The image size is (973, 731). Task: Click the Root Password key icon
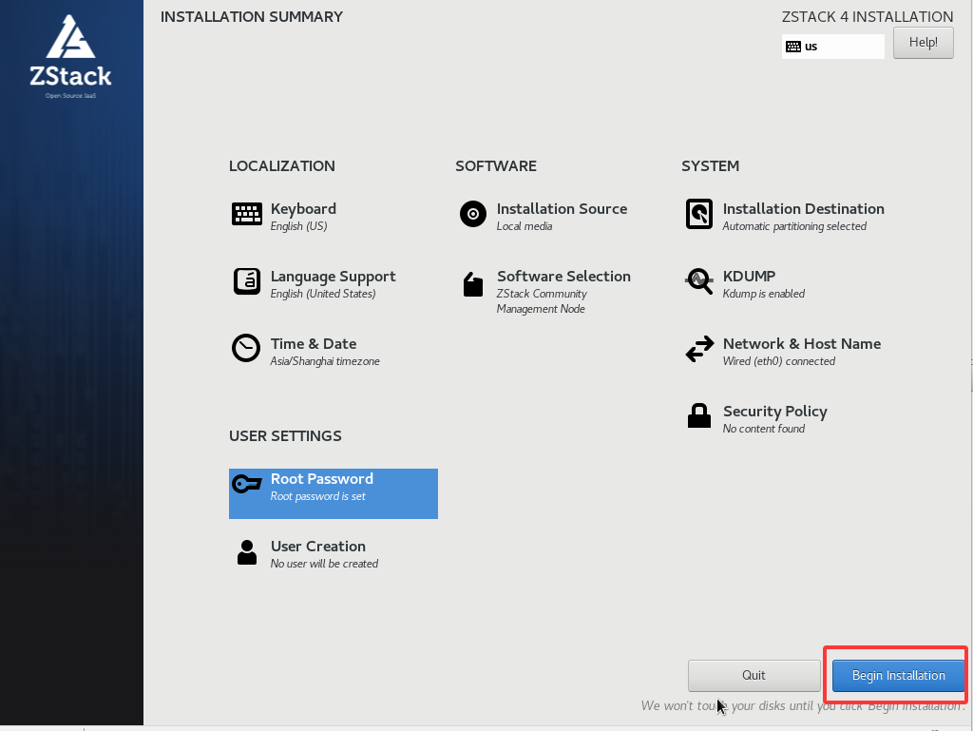click(x=246, y=484)
